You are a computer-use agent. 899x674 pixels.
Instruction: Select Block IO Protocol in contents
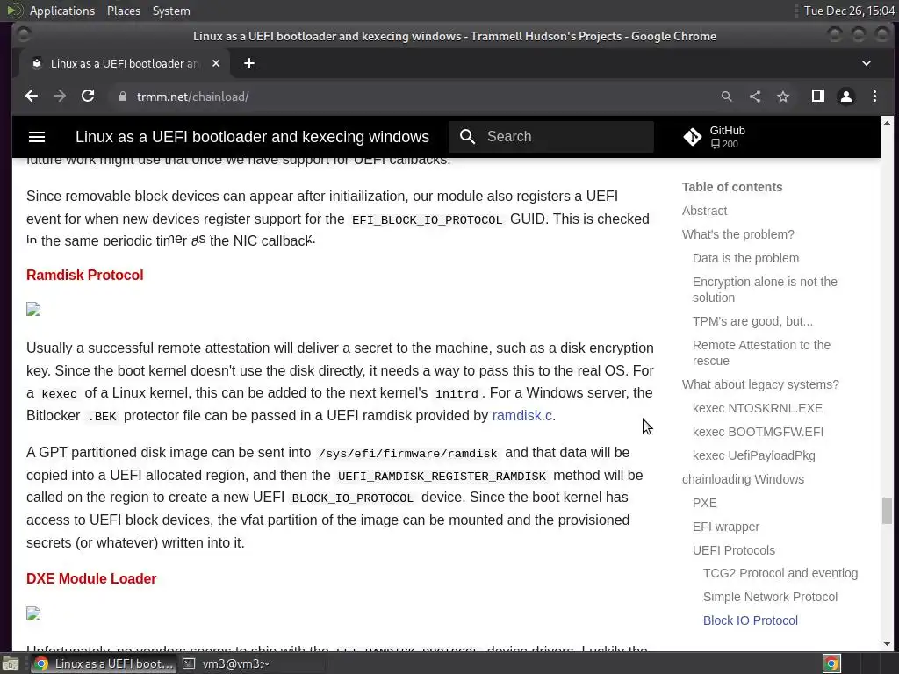[x=751, y=620]
